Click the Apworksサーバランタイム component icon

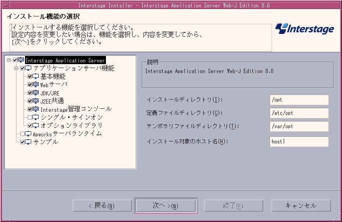[29, 134]
